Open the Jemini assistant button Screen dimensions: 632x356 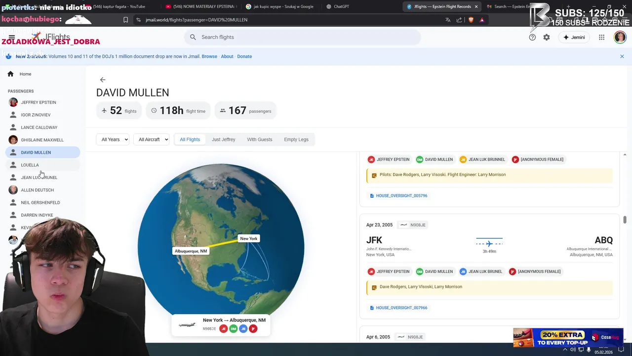pos(574,37)
